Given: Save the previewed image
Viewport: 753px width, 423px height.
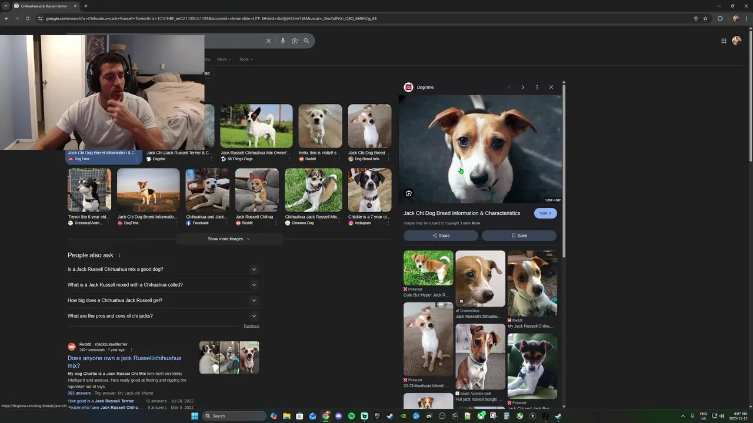Looking at the screenshot, I should pos(519,236).
